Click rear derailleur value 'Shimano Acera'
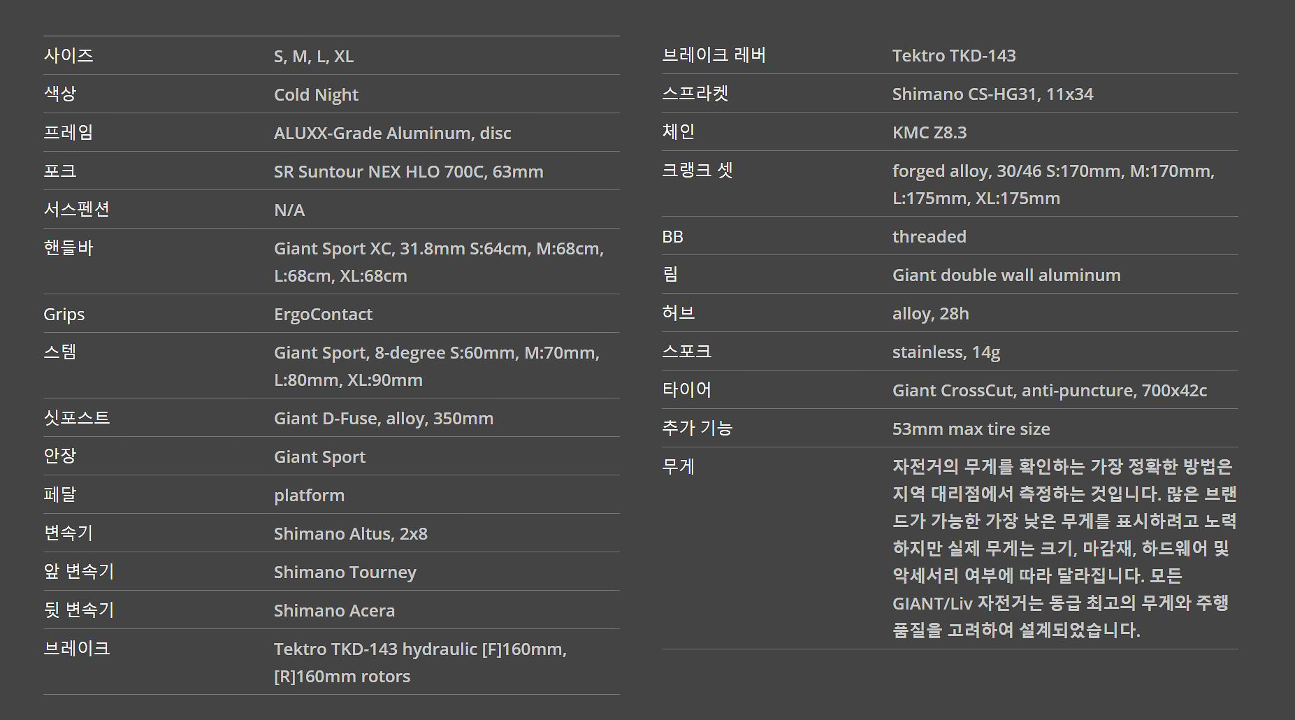 click(x=334, y=611)
